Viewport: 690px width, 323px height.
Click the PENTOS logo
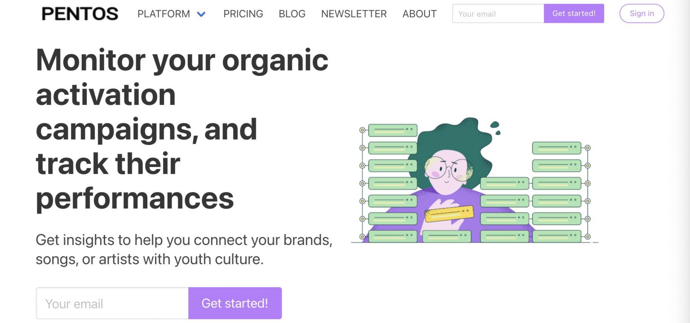(80, 14)
